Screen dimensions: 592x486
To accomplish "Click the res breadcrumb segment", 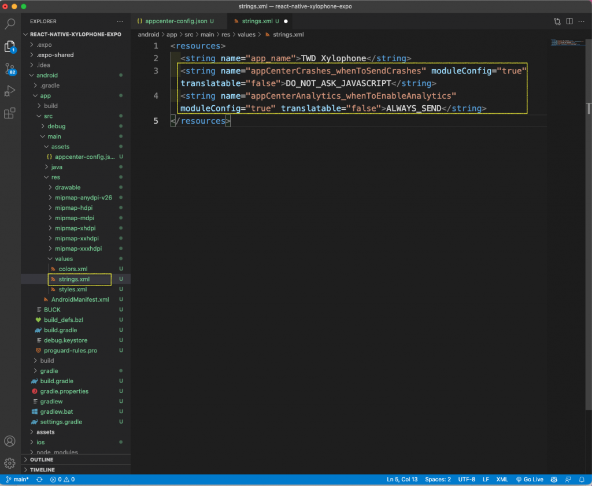I will tap(226, 34).
